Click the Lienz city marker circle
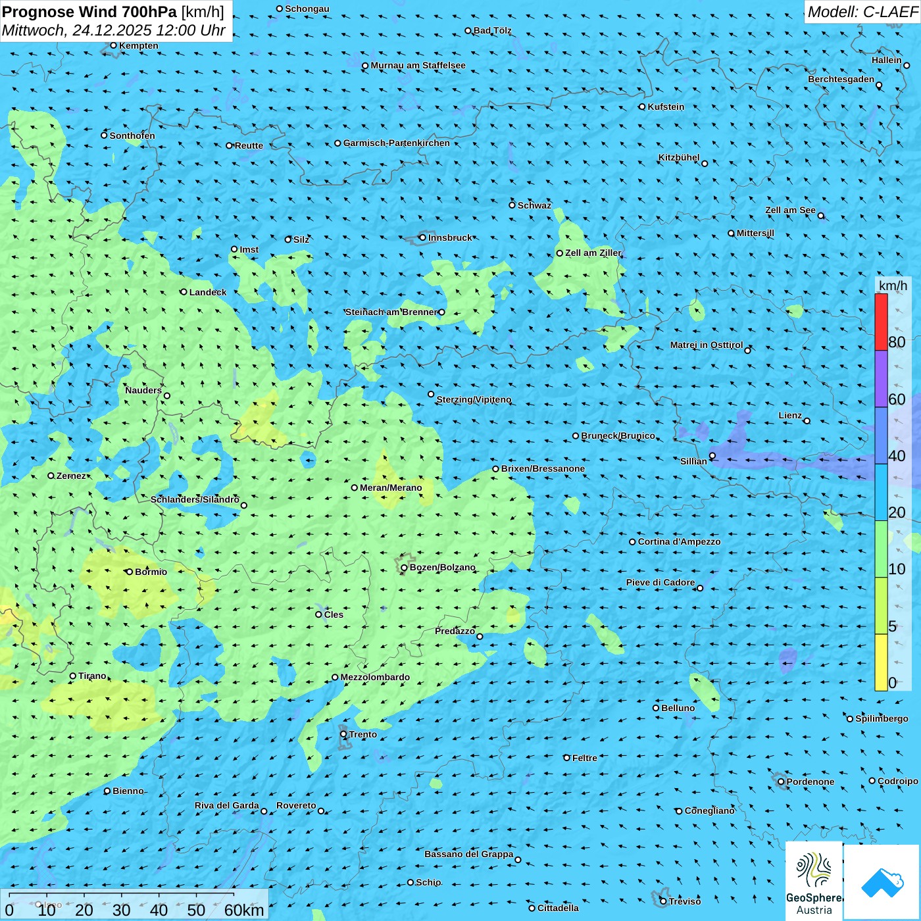The height and width of the screenshot is (921, 921). tap(807, 421)
